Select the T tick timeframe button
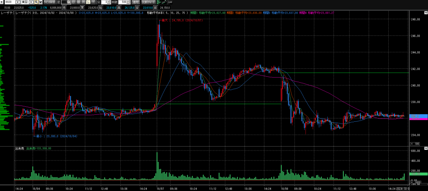The height and width of the screenshot is (191, 428). point(93,2)
